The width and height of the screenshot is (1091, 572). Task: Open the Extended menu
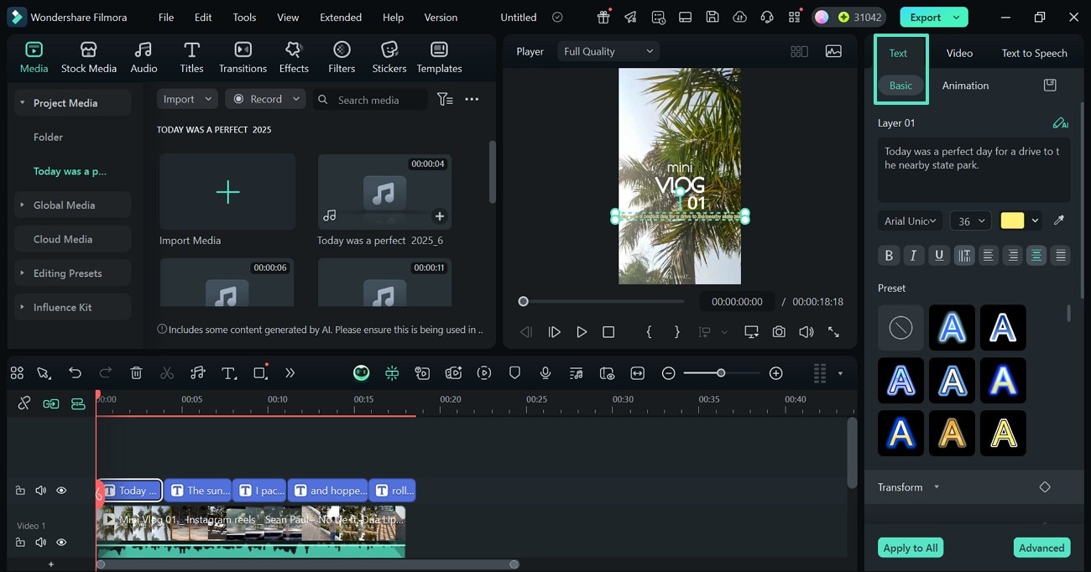tap(341, 17)
